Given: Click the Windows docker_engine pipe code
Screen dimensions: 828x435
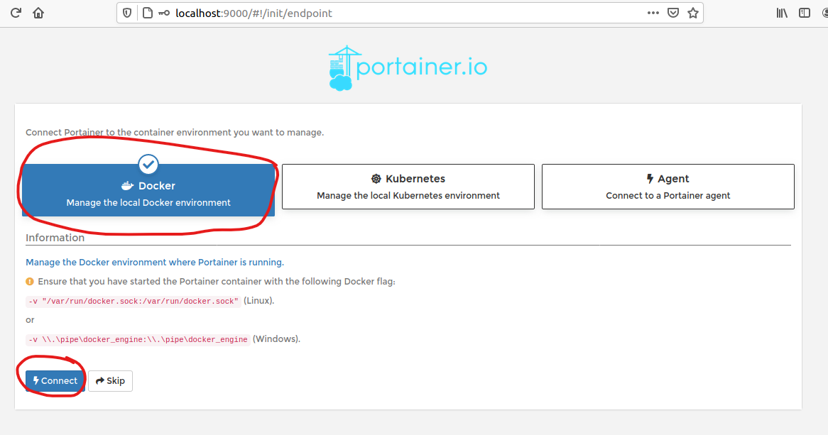Looking at the screenshot, I should click(x=138, y=339).
